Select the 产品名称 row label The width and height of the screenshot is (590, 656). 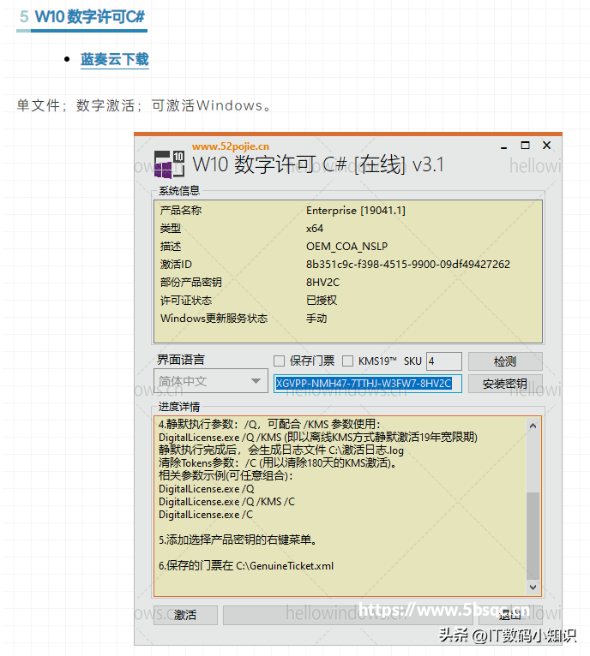tap(181, 210)
